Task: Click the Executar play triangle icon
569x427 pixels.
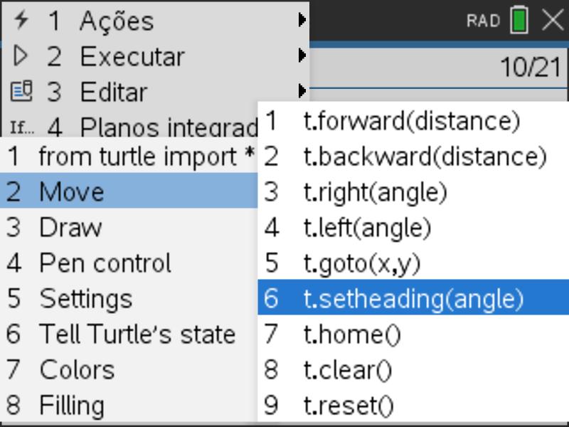Action: [21, 56]
